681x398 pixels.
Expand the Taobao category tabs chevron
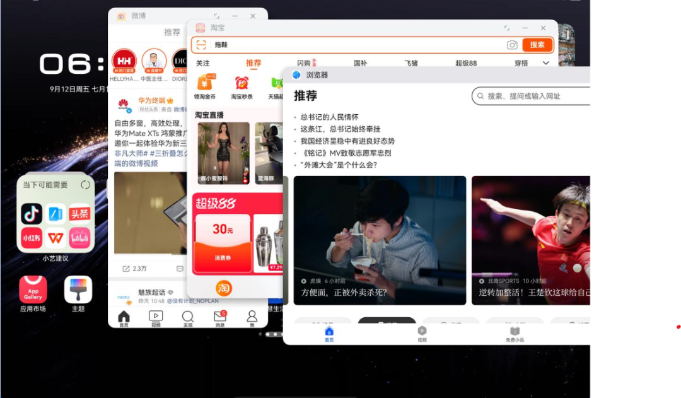546,63
